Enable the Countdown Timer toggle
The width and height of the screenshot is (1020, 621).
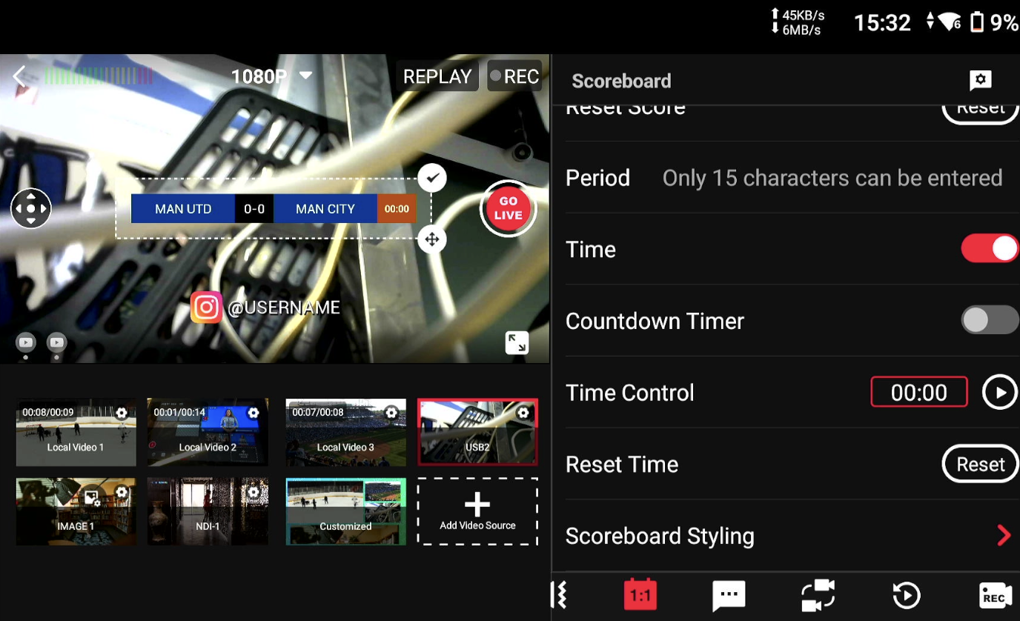point(990,320)
